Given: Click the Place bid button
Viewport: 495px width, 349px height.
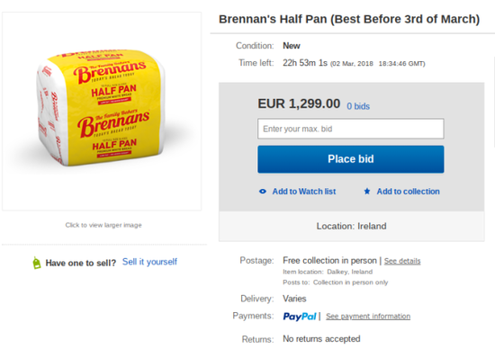Looking at the screenshot, I should pyautogui.click(x=351, y=159).
